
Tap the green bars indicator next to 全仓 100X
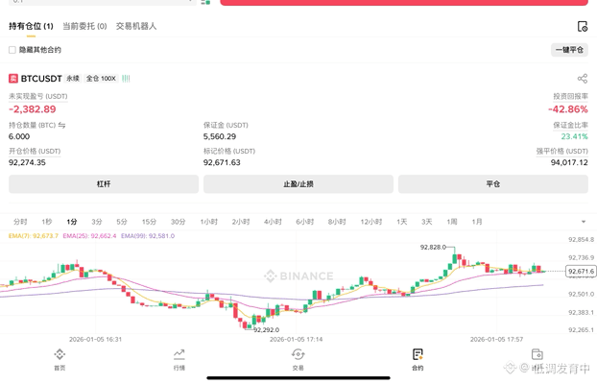(x=126, y=79)
